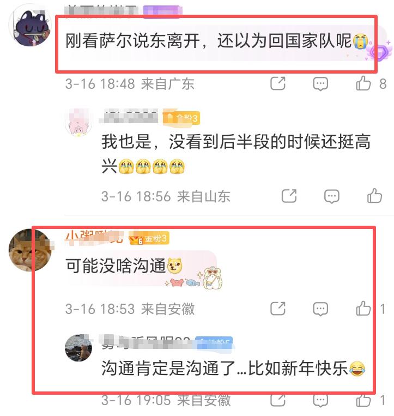Like the 19:05 Anhui reply
Image resolution: width=394 pixels, height=416 pixels.
click(363, 400)
